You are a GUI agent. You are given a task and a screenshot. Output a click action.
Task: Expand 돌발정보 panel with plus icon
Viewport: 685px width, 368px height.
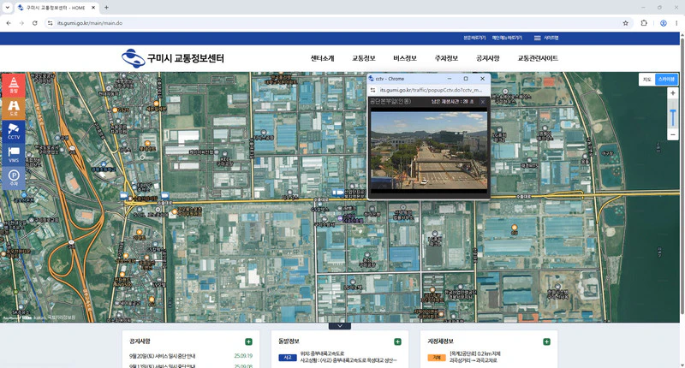pos(397,341)
